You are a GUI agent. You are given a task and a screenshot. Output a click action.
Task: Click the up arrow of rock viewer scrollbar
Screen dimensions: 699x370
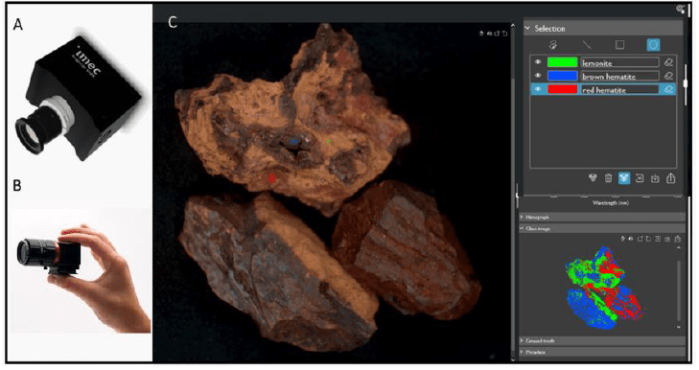coord(513,26)
